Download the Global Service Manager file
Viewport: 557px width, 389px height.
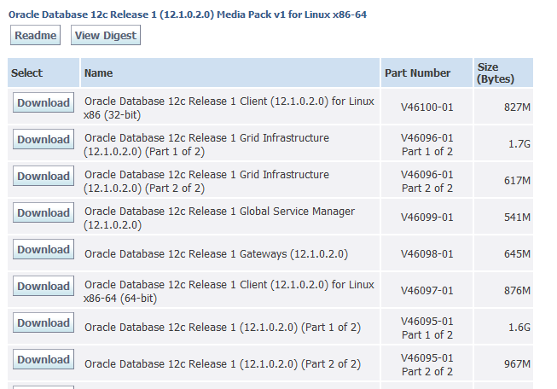point(44,212)
